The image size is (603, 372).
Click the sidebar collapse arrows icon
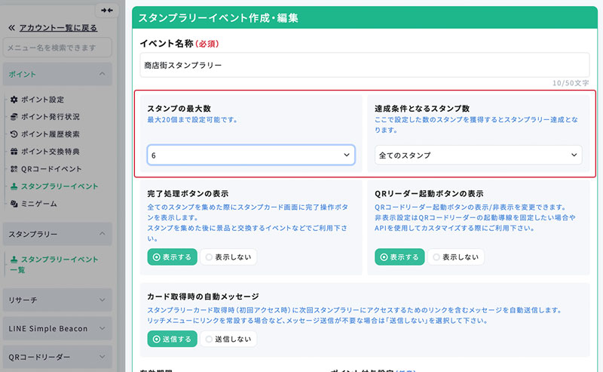[106, 10]
